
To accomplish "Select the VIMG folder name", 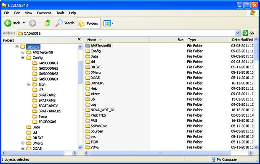I will 95,147.
